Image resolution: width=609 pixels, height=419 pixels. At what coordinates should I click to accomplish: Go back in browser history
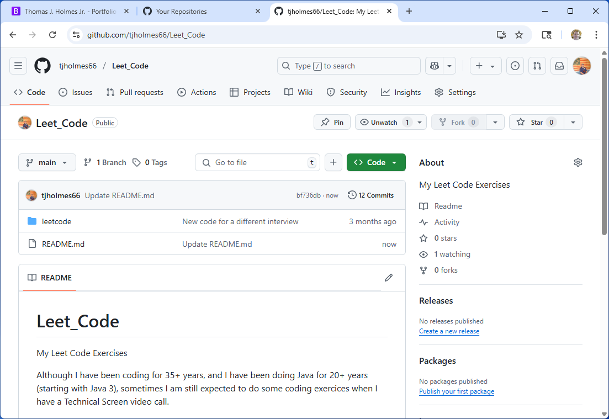[x=13, y=35]
